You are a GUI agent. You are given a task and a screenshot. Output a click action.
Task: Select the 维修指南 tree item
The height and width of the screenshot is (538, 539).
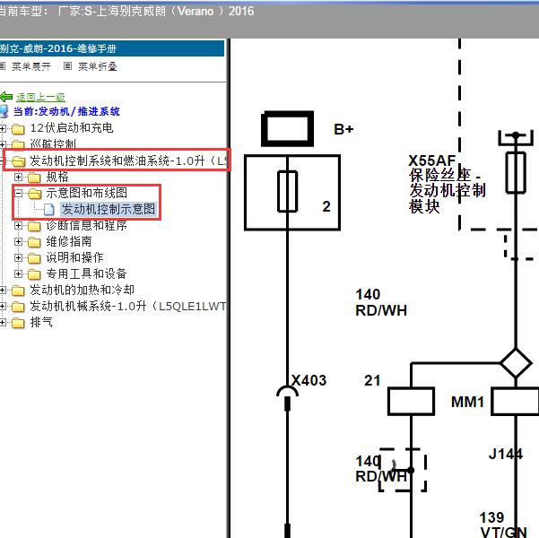69,241
